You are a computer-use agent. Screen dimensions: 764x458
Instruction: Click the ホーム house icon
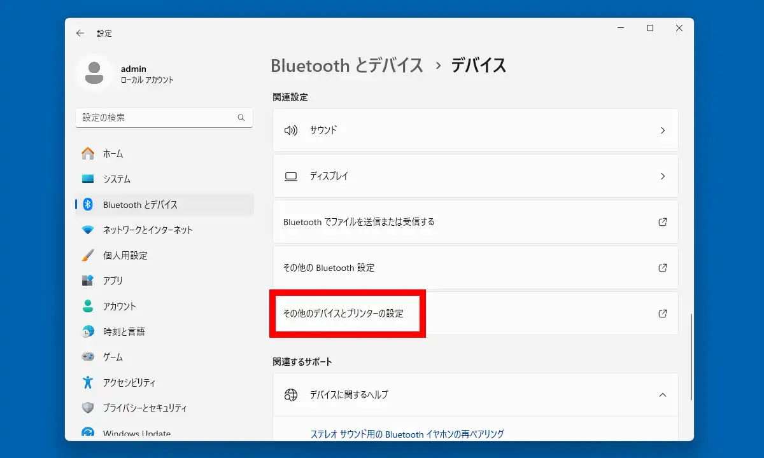click(88, 153)
